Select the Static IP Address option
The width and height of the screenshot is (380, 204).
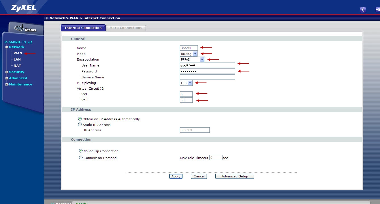(x=80, y=124)
